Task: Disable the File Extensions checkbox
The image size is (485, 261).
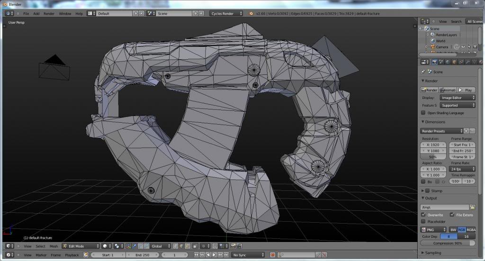Action: (452, 215)
